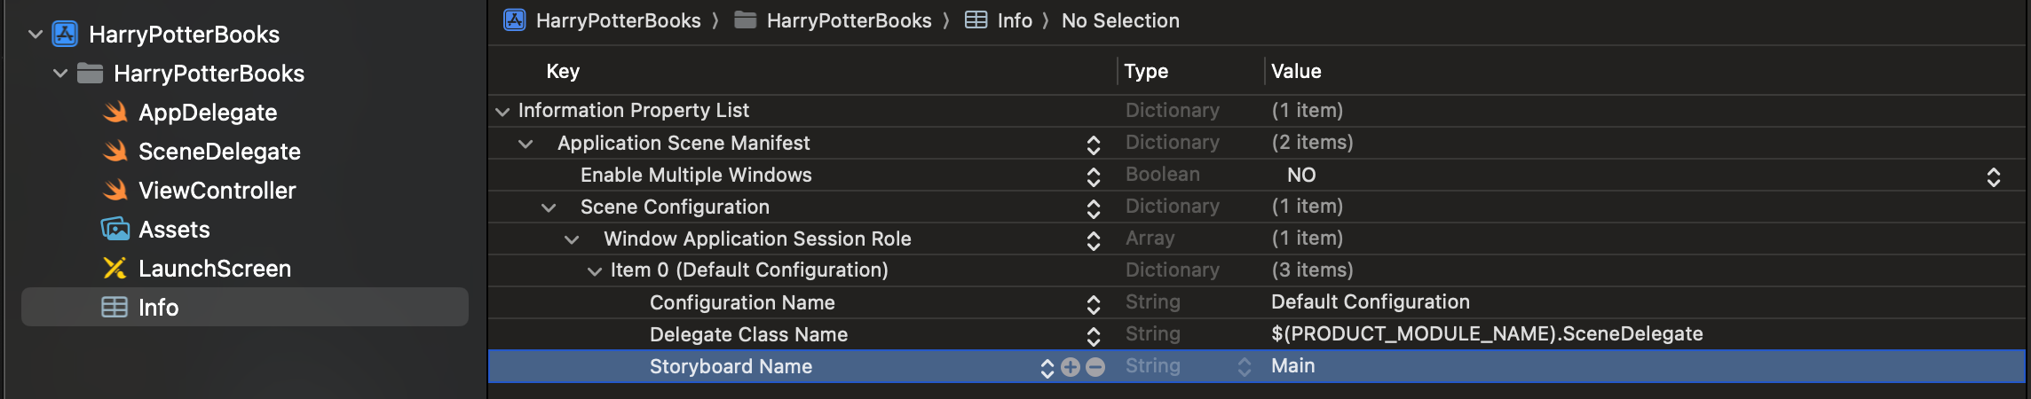Viewport: 2031px width, 399px height.
Task: Collapse Item 0 (Default Configuration) row
Action: click(x=595, y=270)
